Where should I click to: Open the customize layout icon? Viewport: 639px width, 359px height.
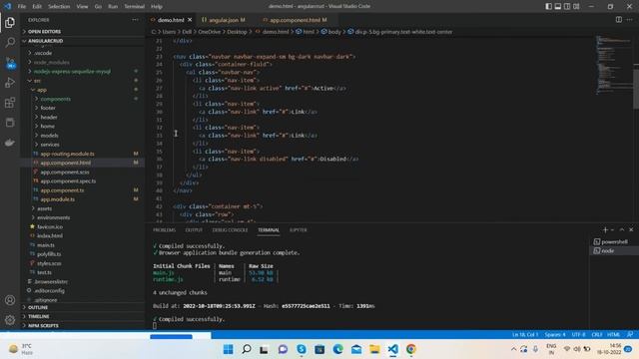[x=576, y=6]
